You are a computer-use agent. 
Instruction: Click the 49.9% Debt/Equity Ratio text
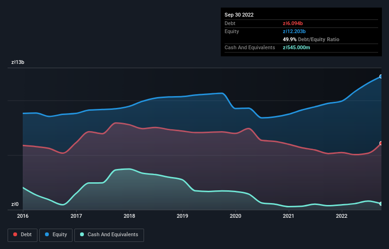click(311, 39)
